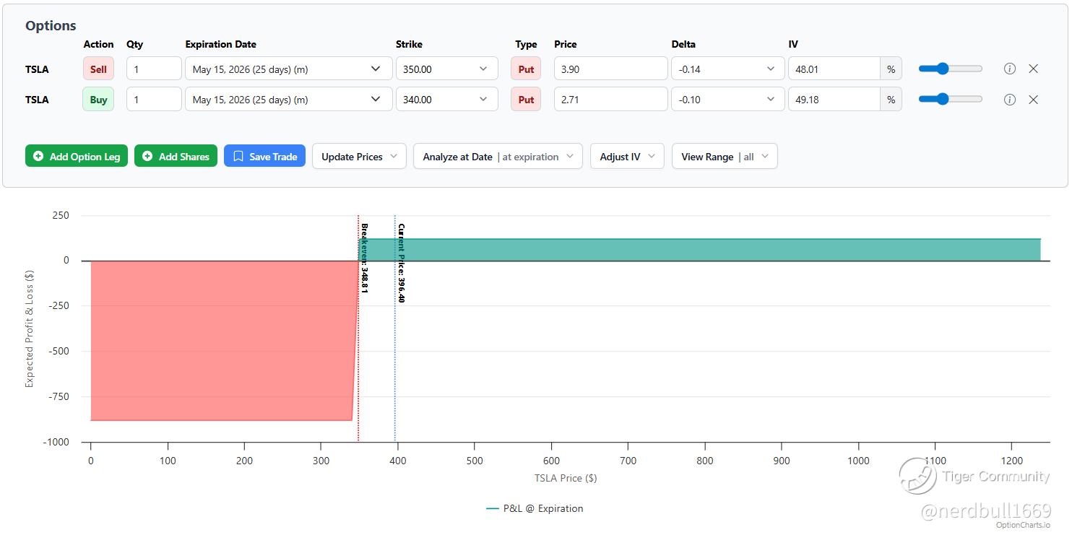
Task: Open the Update Prices menu
Action: tap(359, 157)
